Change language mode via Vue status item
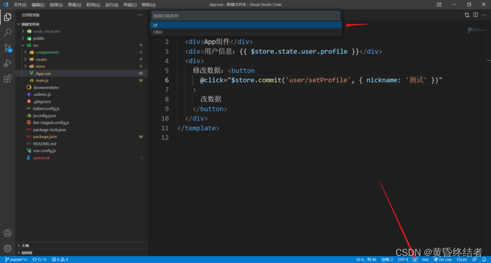The image size is (491, 263). coord(425,259)
